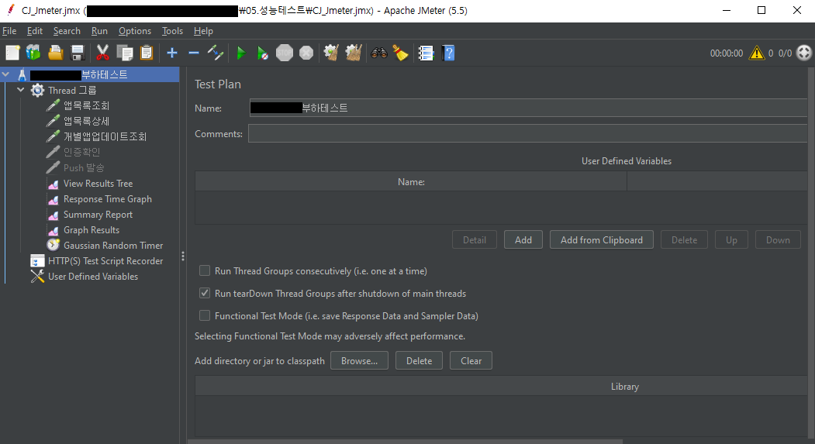Viewport: 815px width, 444px height.
Task: Click the Test Plan Name field
Action: tap(528, 108)
